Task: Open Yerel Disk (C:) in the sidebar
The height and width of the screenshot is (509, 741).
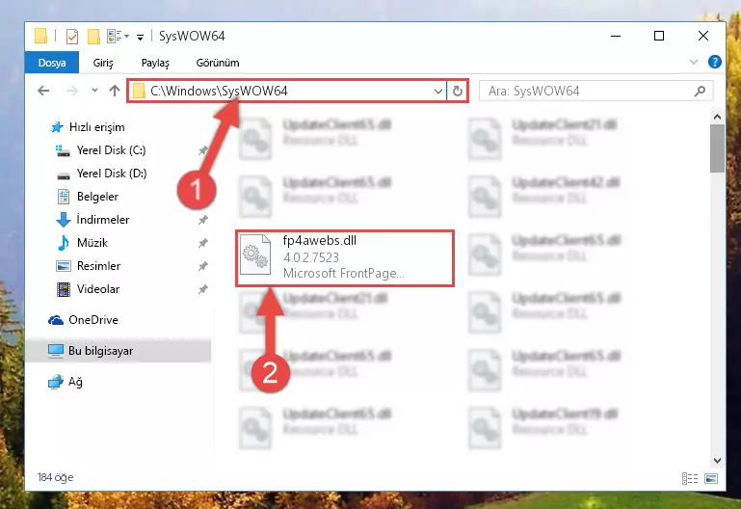Action: click(x=111, y=150)
